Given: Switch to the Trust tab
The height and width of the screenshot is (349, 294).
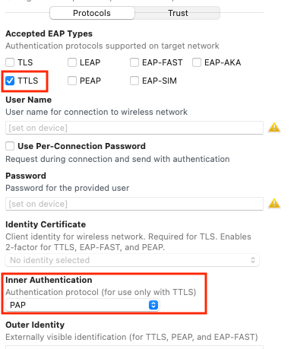Looking at the screenshot, I should pyautogui.click(x=178, y=13).
